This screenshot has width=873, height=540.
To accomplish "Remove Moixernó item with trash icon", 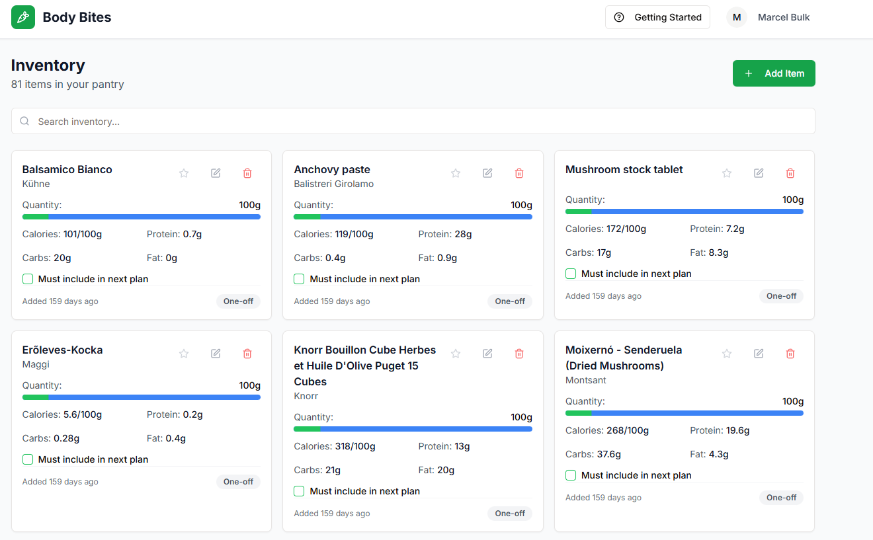I will pos(790,354).
